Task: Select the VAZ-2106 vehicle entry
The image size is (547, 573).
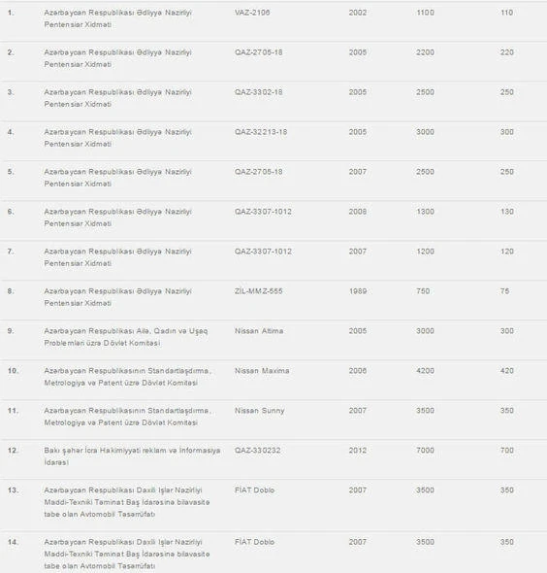Action: (252, 13)
